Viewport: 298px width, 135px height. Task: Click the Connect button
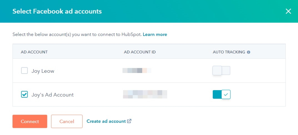coord(30,121)
